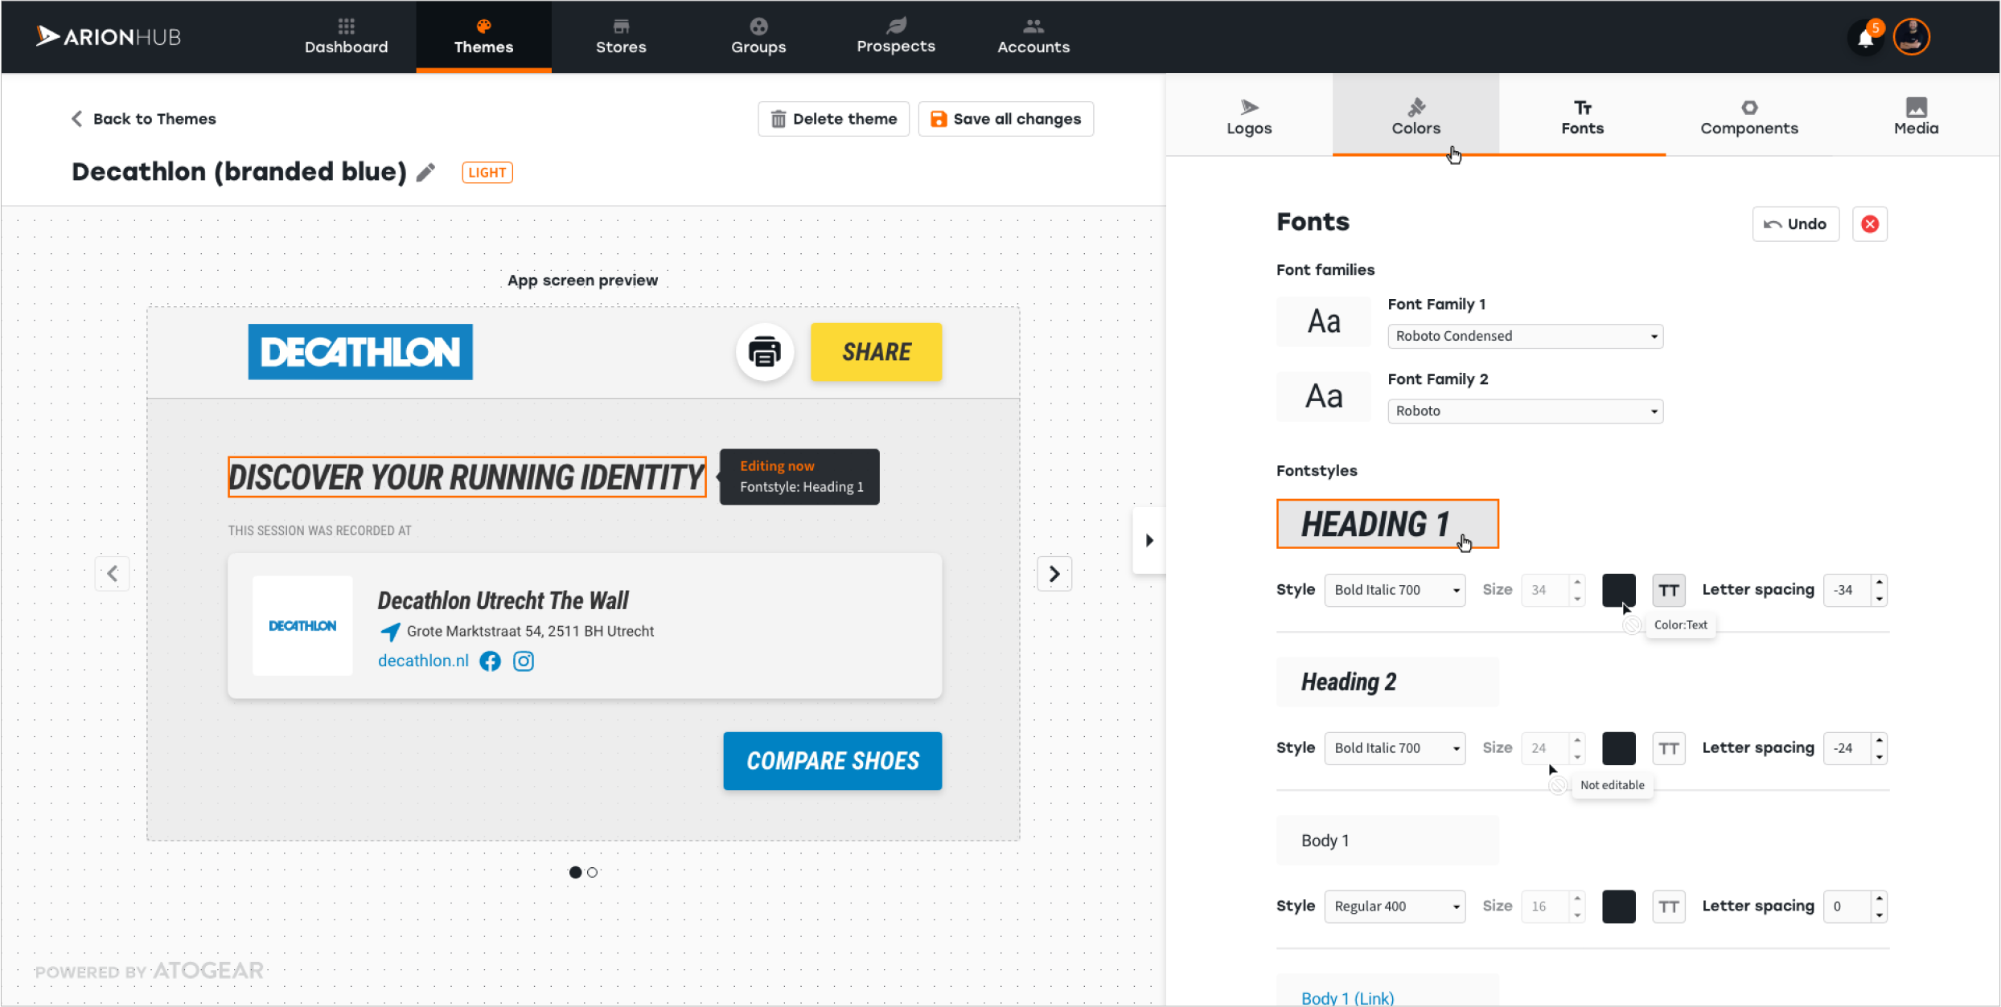
Task: Open Heading 2 Style dropdown
Action: 1395,748
